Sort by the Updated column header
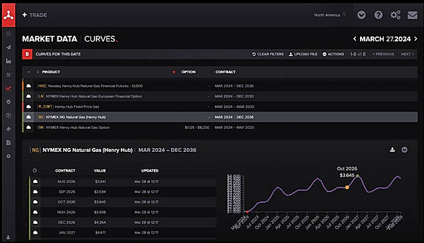This screenshot has width=424, height=243. click(150, 170)
